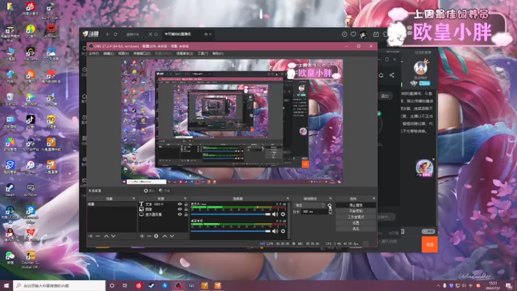
Task: Open Steam desktop shortcut
Action: (10, 189)
